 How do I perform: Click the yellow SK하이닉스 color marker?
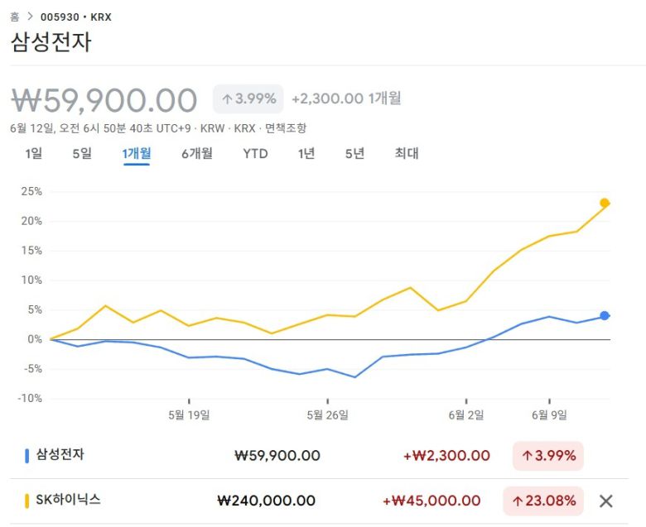tap(27, 501)
